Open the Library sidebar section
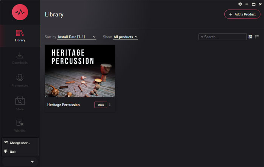The width and height of the screenshot is (264, 167). (20, 36)
